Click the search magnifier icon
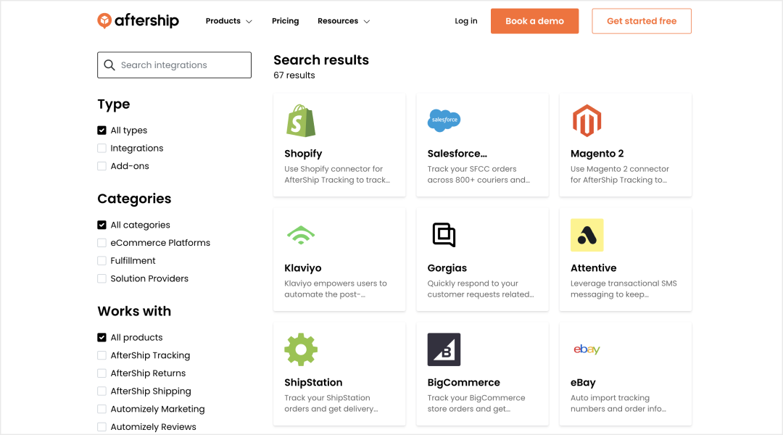The image size is (783, 435). pyautogui.click(x=109, y=65)
